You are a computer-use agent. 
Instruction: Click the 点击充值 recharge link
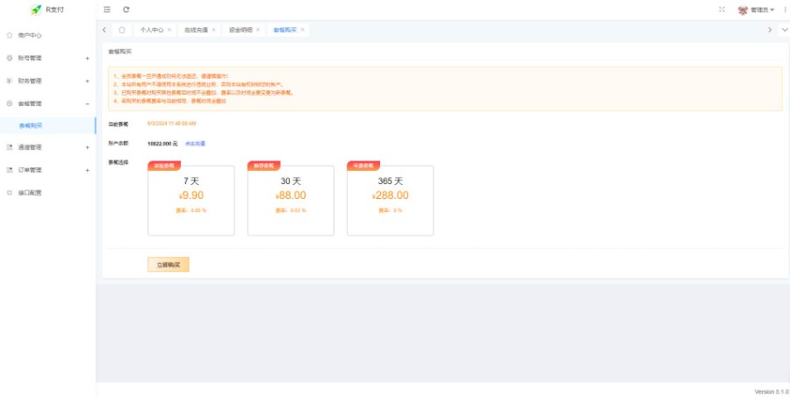coord(195,144)
